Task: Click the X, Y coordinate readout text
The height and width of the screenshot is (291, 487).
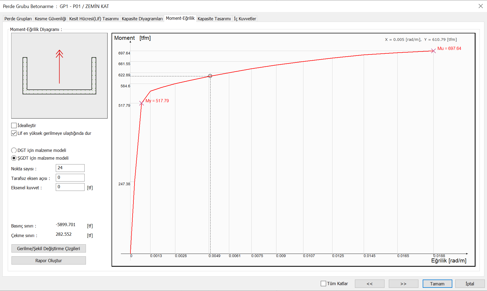Action: pyautogui.click(x=421, y=40)
